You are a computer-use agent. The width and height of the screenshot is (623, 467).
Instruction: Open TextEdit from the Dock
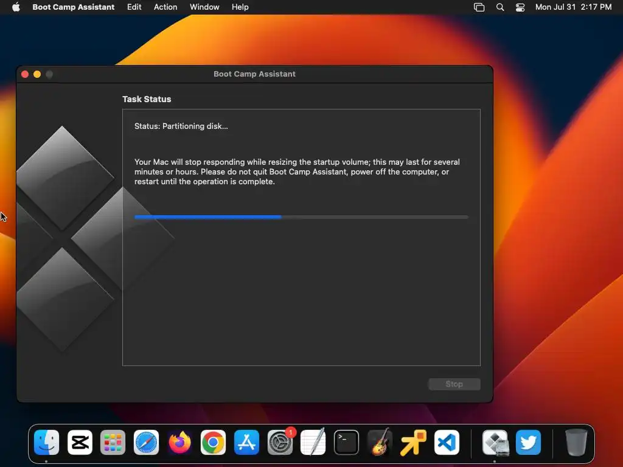[313, 442]
